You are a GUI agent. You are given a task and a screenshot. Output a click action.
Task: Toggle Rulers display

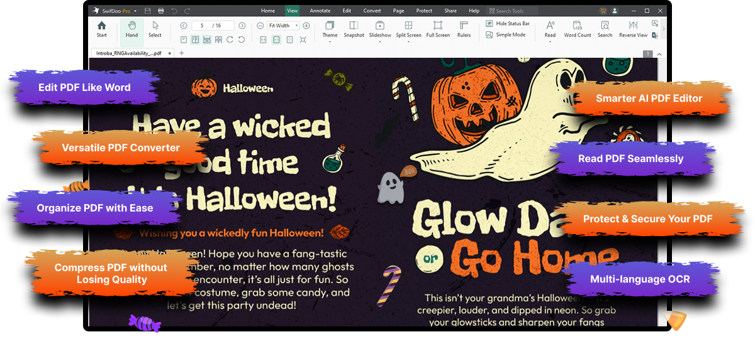click(x=464, y=26)
